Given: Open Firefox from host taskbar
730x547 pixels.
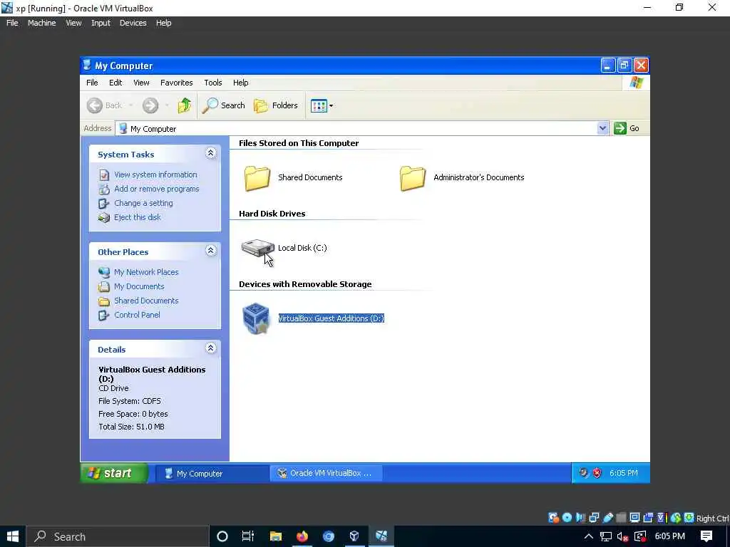Looking at the screenshot, I should (x=302, y=536).
